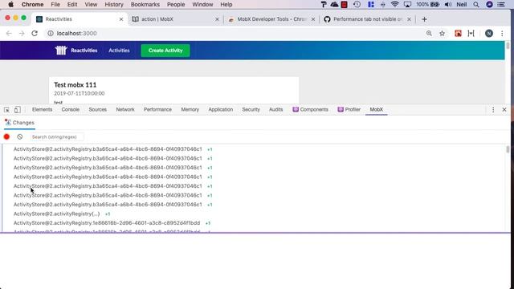Go back with browser back arrow
Screen dimensions: 514x289
9,34
